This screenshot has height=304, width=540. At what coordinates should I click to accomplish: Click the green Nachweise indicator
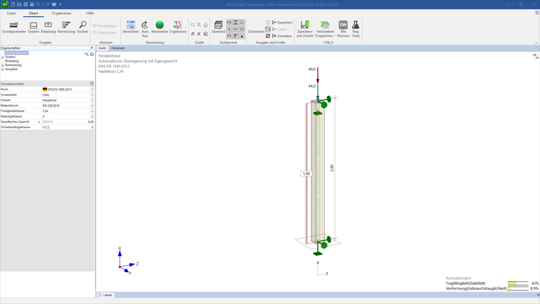(x=159, y=27)
